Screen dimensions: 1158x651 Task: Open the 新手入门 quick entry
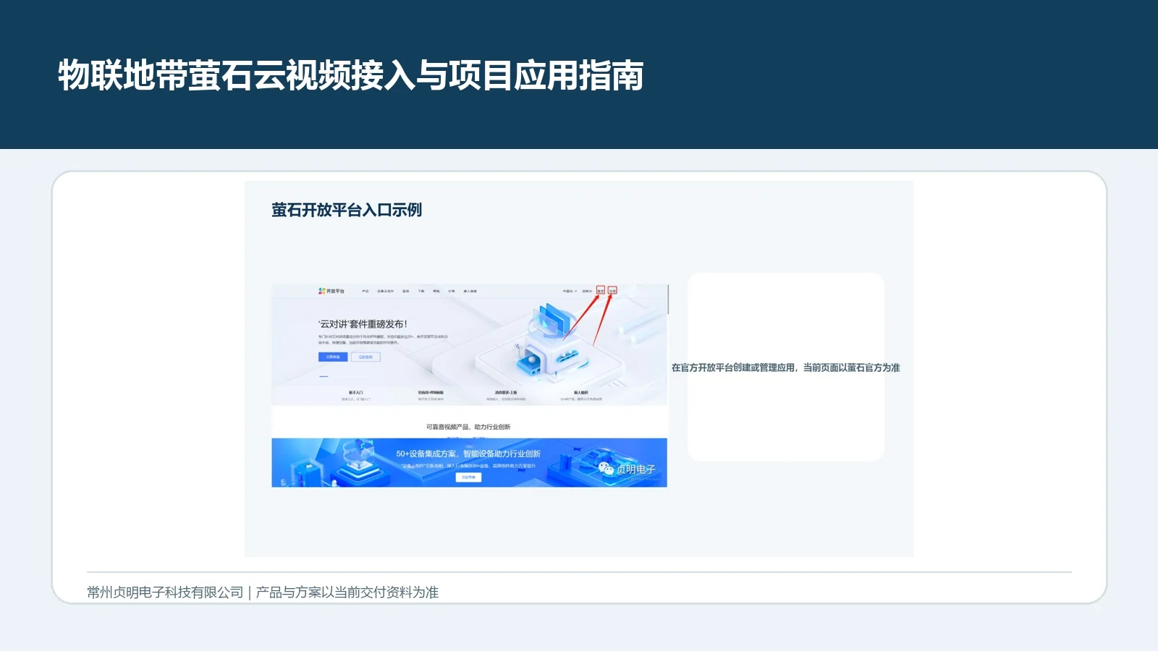[355, 392]
